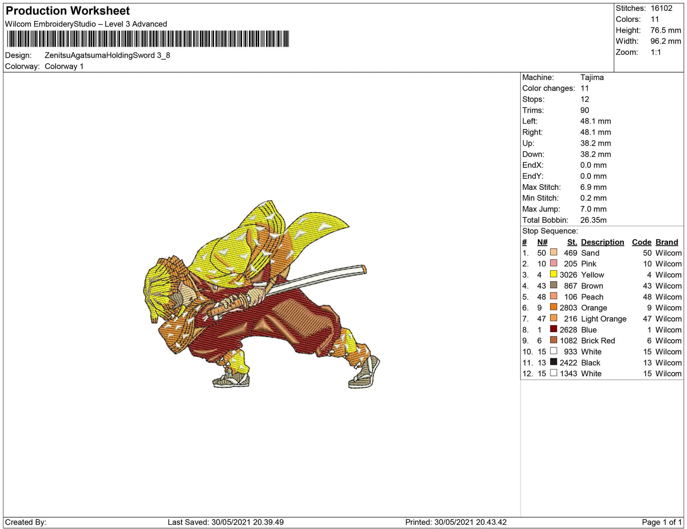Click the Max Stitch value '6.9 mm'
Image resolution: width=687 pixels, height=529 pixels.
593,187
